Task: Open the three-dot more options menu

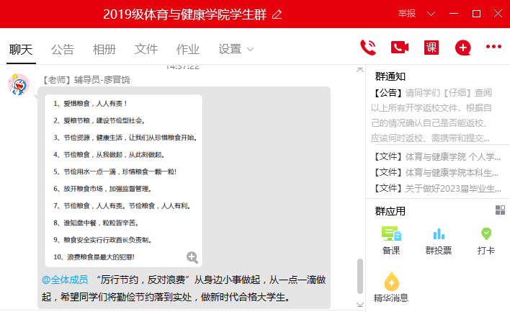Action: tap(493, 48)
